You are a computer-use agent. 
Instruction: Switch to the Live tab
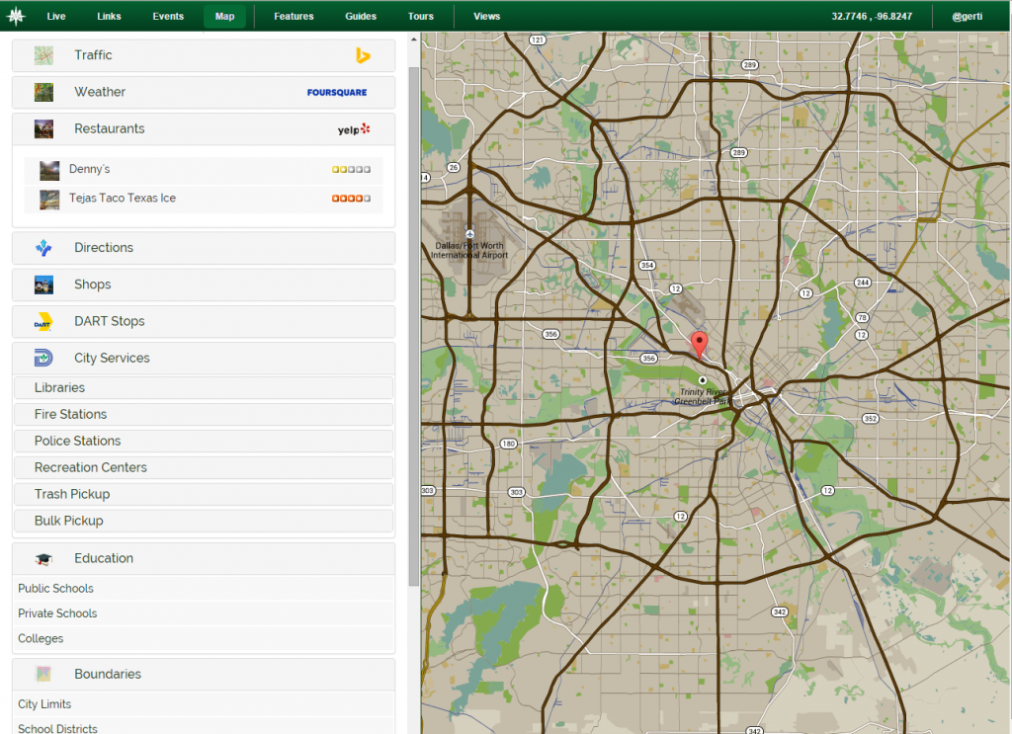coord(56,16)
